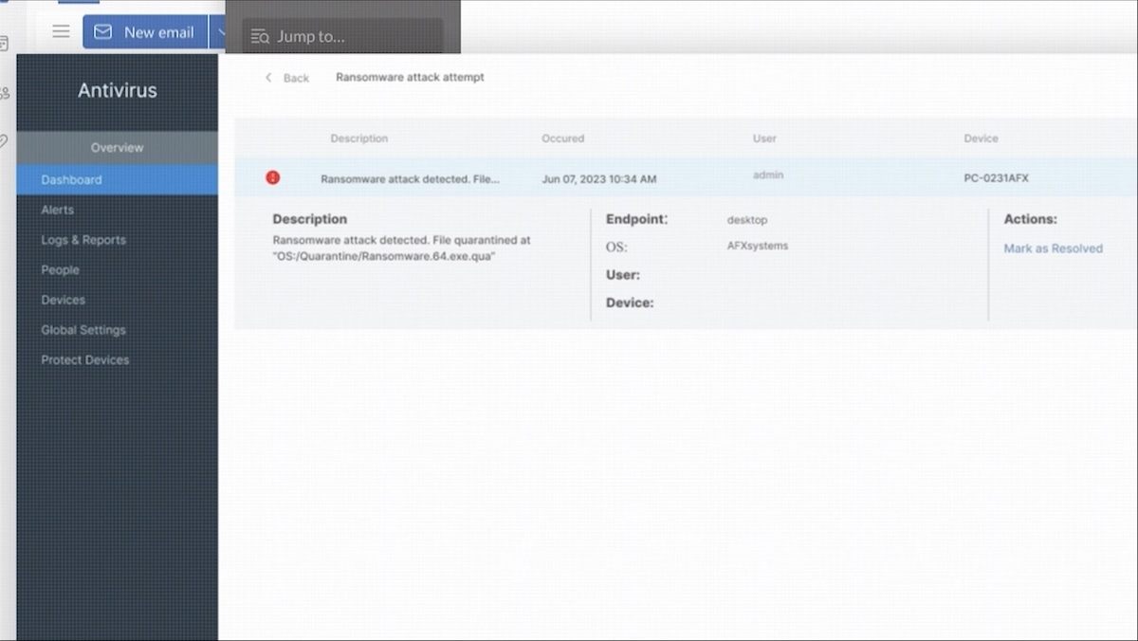The height and width of the screenshot is (641, 1138).
Task: Compose a New email
Action: 145,31
